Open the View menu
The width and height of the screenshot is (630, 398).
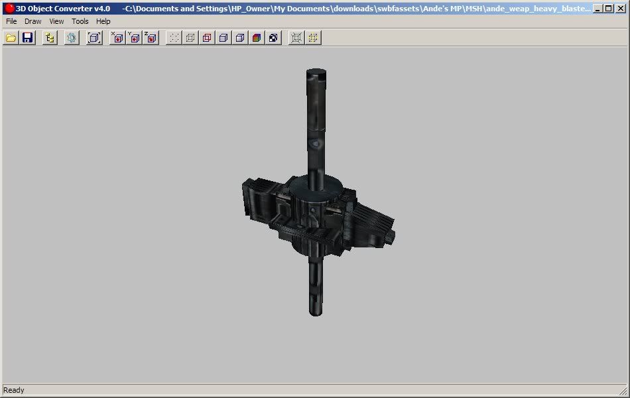pyautogui.click(x=56, y=21)
